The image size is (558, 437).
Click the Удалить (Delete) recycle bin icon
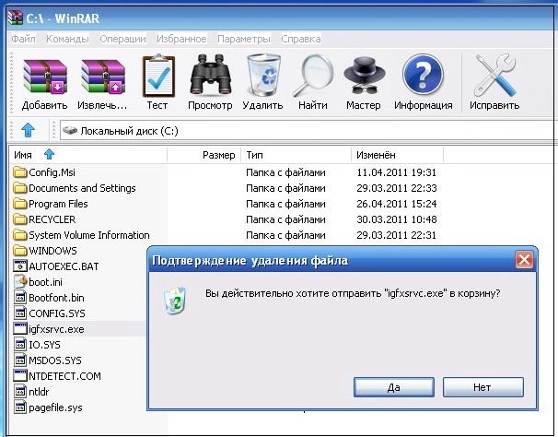pyautogui.click(x=263, y=75)
